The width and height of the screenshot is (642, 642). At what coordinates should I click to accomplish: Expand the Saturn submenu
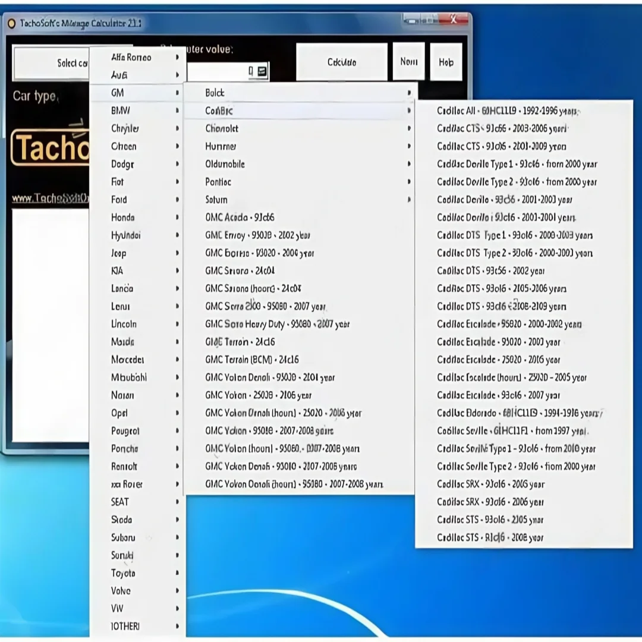299,200
